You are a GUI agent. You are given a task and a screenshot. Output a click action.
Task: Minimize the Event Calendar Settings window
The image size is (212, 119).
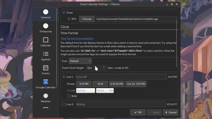pos(167,4)
